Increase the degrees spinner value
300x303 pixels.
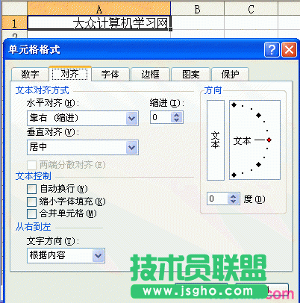pos(233,196)
